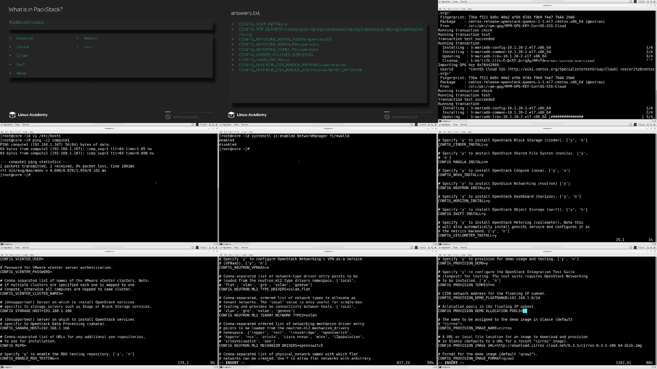Image resolution: width=657 pixels, height=369 pixels.
Task: Click the 'systemctl is-enabled NetworkManager firewalld' command
Action: click(x=300, y=136)
